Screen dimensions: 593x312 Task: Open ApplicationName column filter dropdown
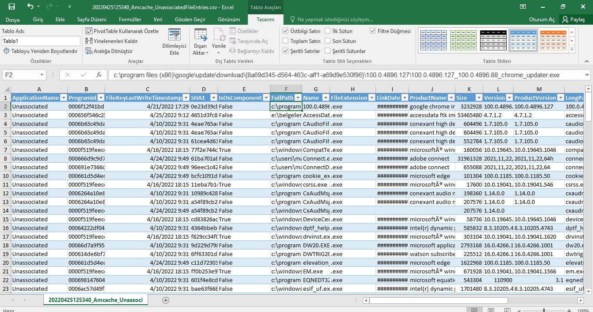[x=63, y=98]
